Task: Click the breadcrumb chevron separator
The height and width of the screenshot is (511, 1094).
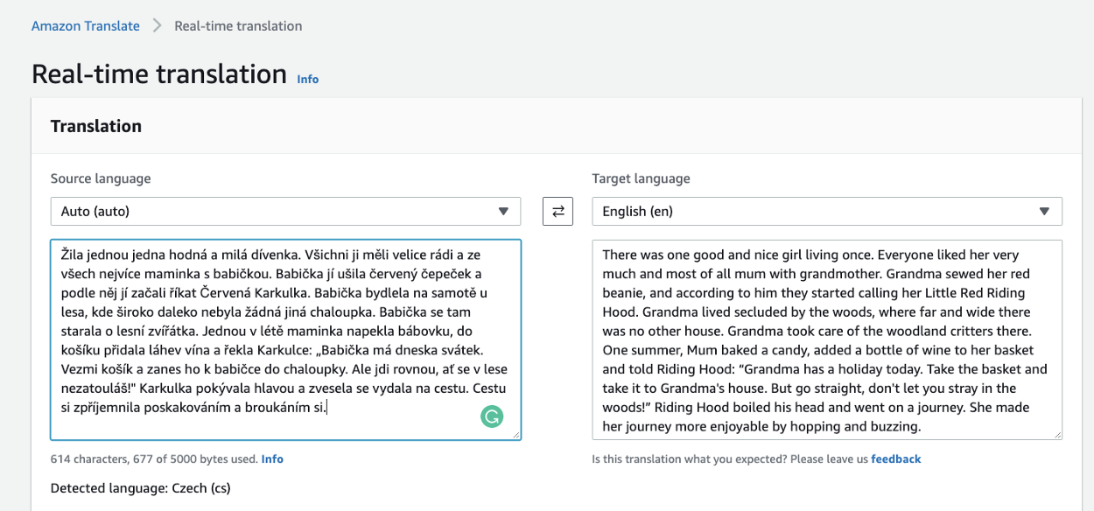Action: pos(158,25)
